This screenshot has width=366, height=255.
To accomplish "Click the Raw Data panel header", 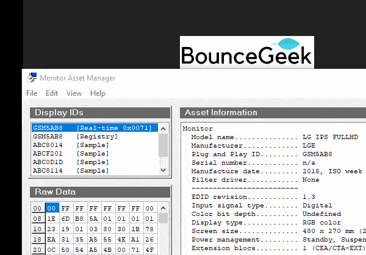I will click(100, 192).
